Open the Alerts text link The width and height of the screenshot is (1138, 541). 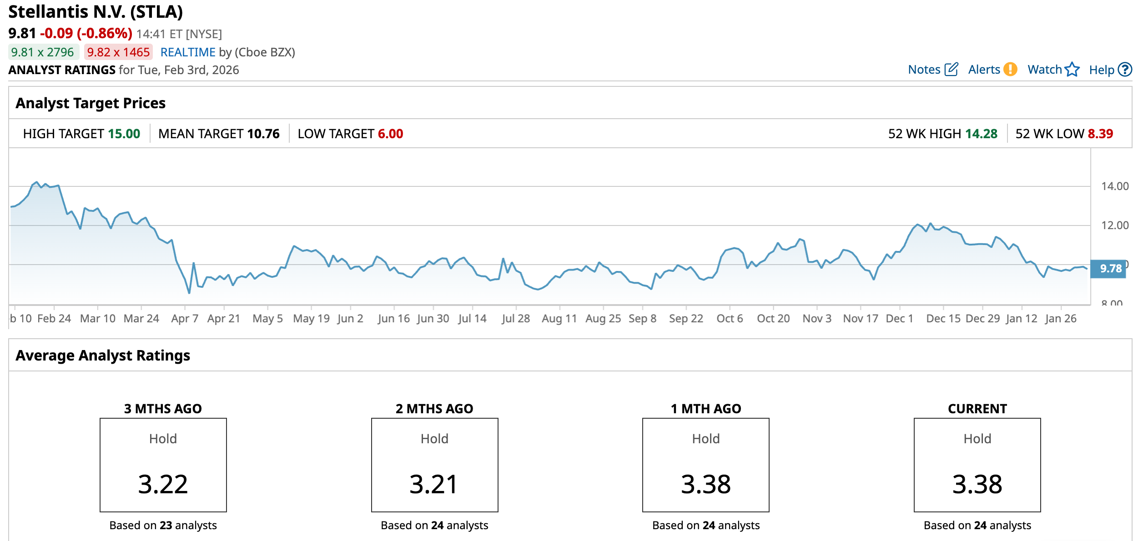coord(984,70)
